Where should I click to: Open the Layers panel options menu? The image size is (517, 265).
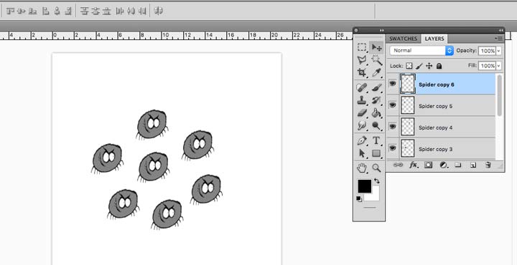499,39
